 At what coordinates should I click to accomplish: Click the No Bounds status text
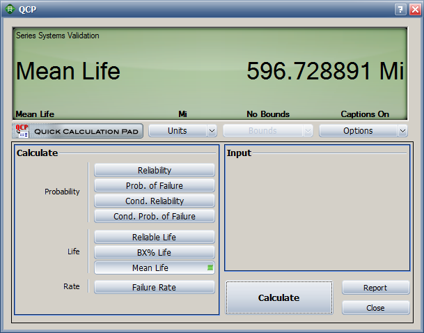268,114
